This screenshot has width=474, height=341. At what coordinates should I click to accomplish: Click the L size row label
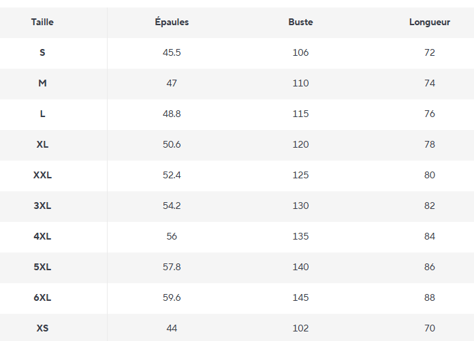coord(42,114)
